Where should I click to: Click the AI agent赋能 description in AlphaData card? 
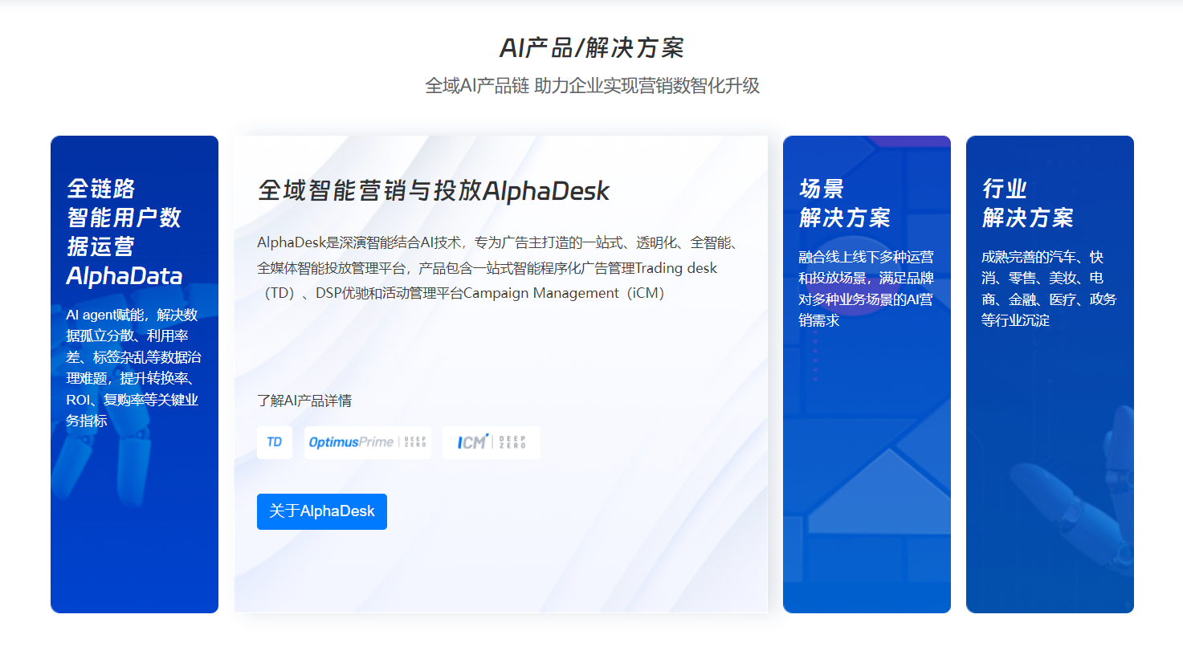tap(133, 367)
